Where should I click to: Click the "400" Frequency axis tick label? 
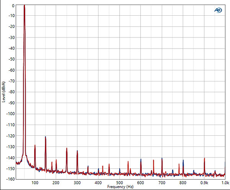click(x=98, y=183)
